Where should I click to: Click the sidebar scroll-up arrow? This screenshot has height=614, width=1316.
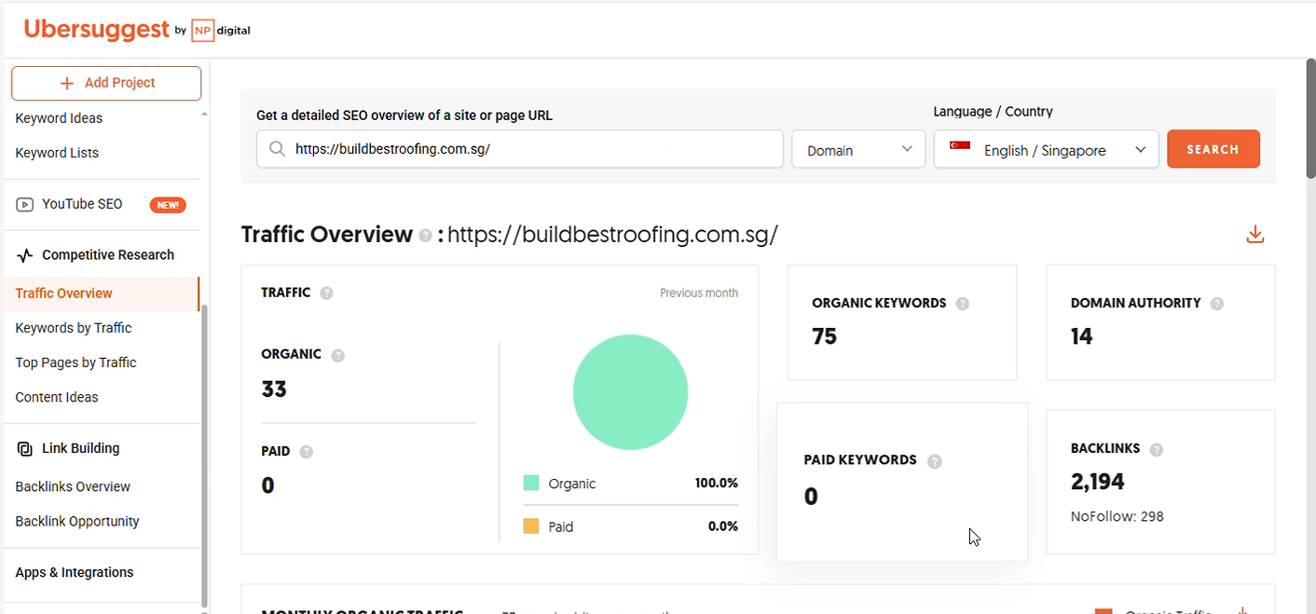coord(204,115)
